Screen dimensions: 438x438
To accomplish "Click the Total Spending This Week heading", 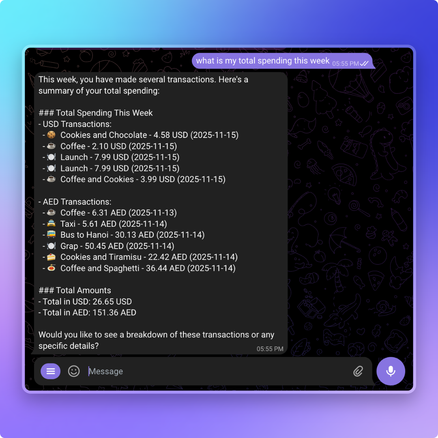I will (x=96, y=113).
